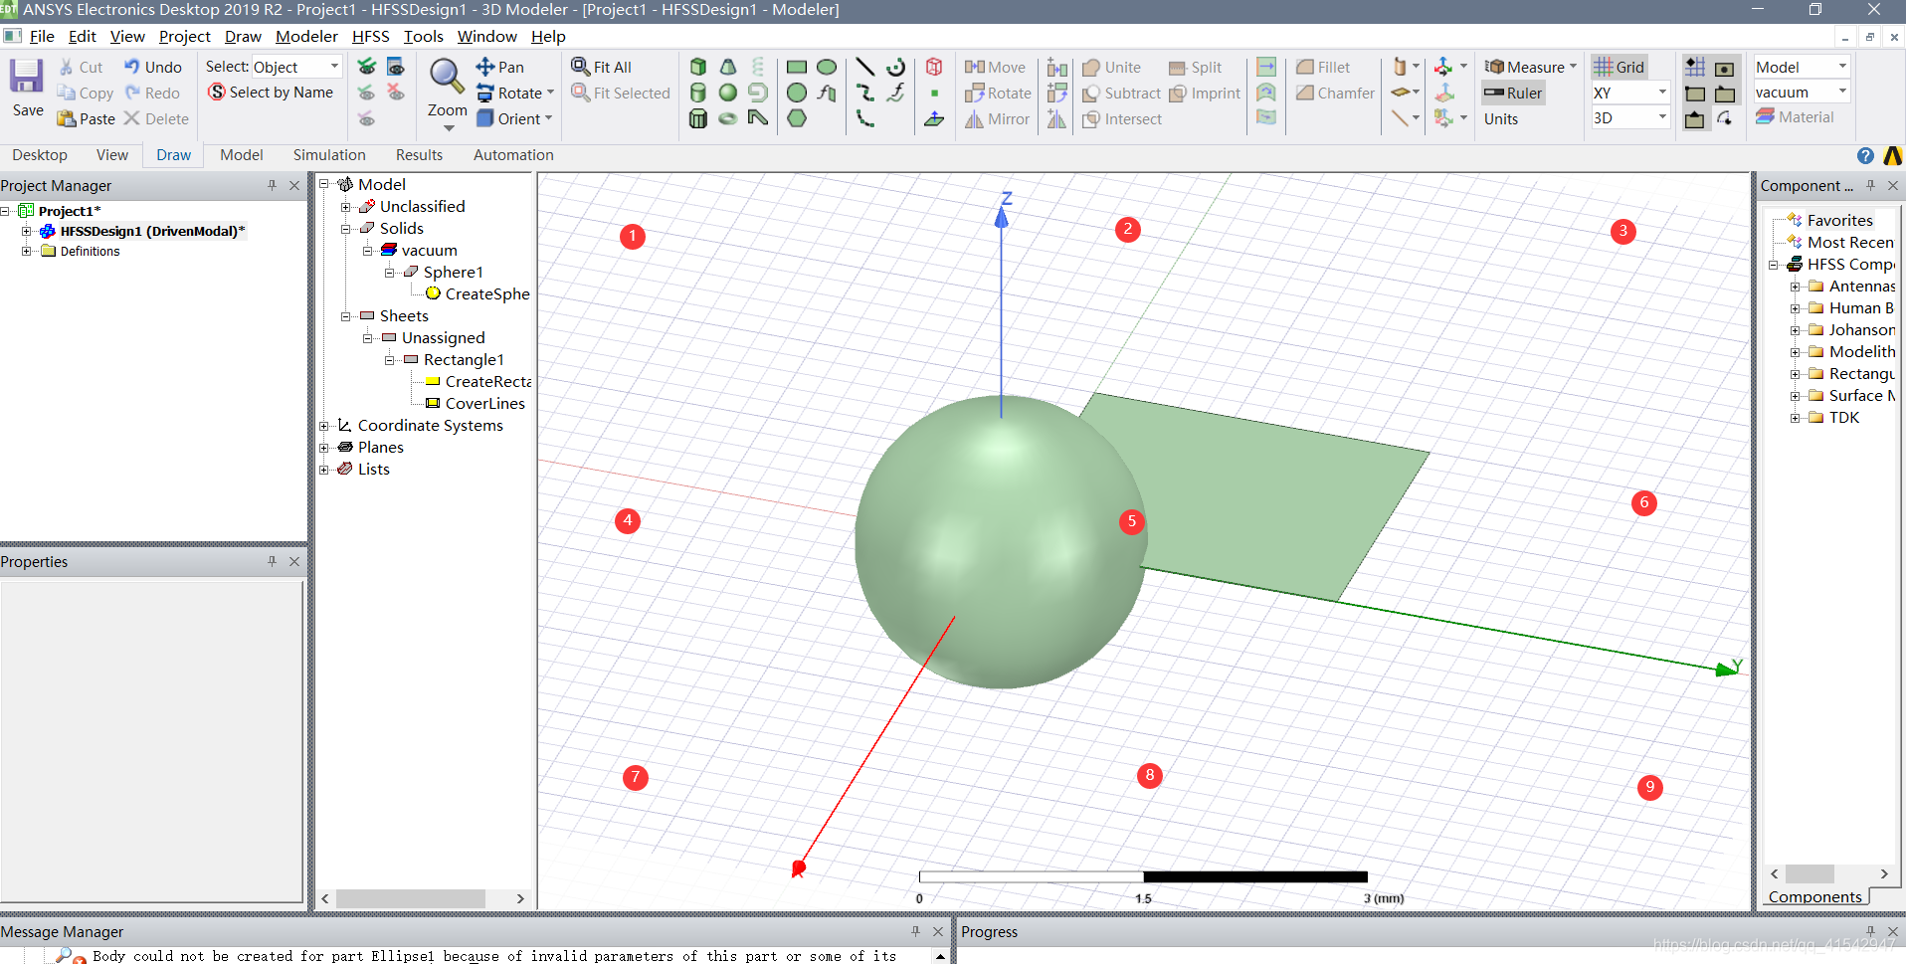This screenshot has width=1906, height=964.
Task: Expand the Unclassified tree node
Action: (x=346, y=207)
